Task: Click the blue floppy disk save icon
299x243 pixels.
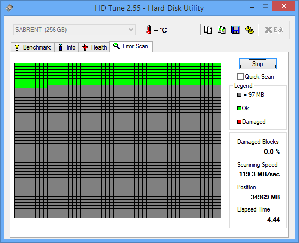Action: (x=236, y=30)
